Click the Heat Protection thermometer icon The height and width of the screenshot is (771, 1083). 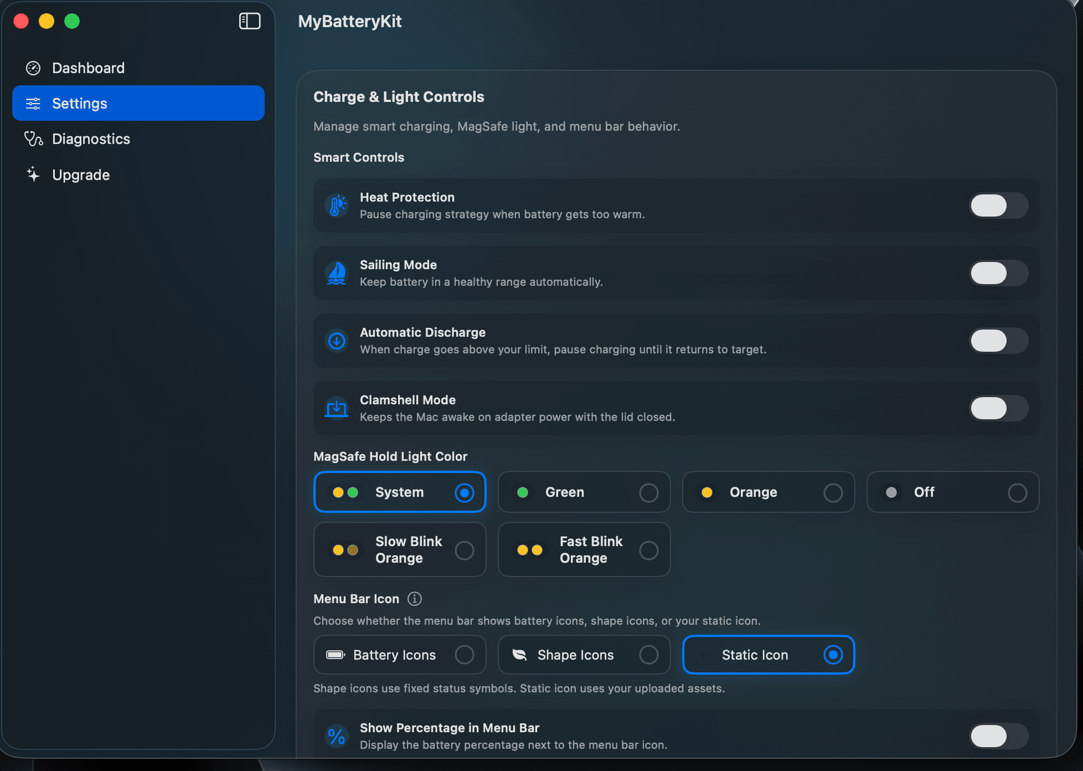pyautogui.click(x=337, y=205)
